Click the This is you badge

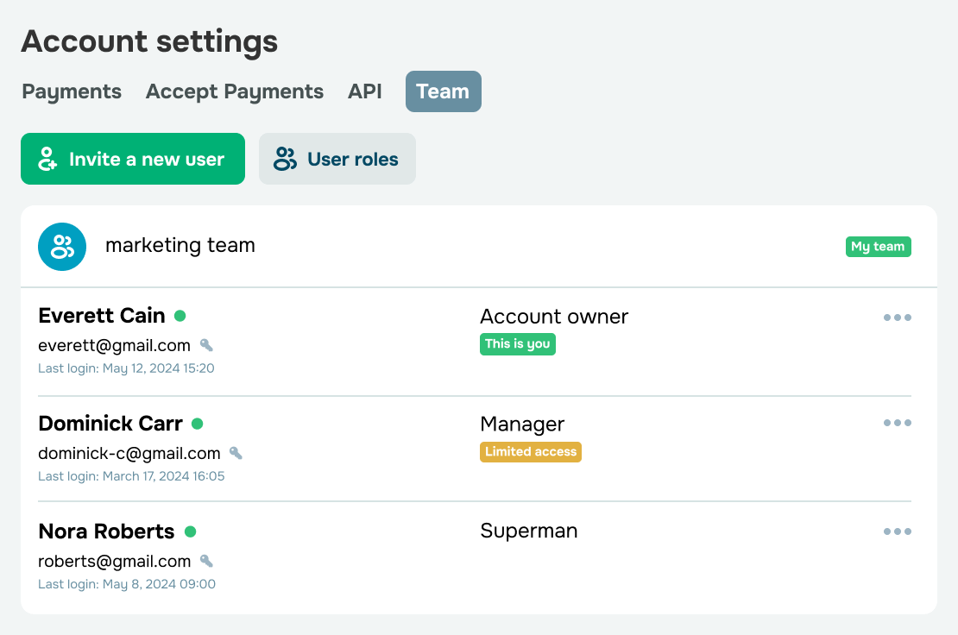click(518, 343)
